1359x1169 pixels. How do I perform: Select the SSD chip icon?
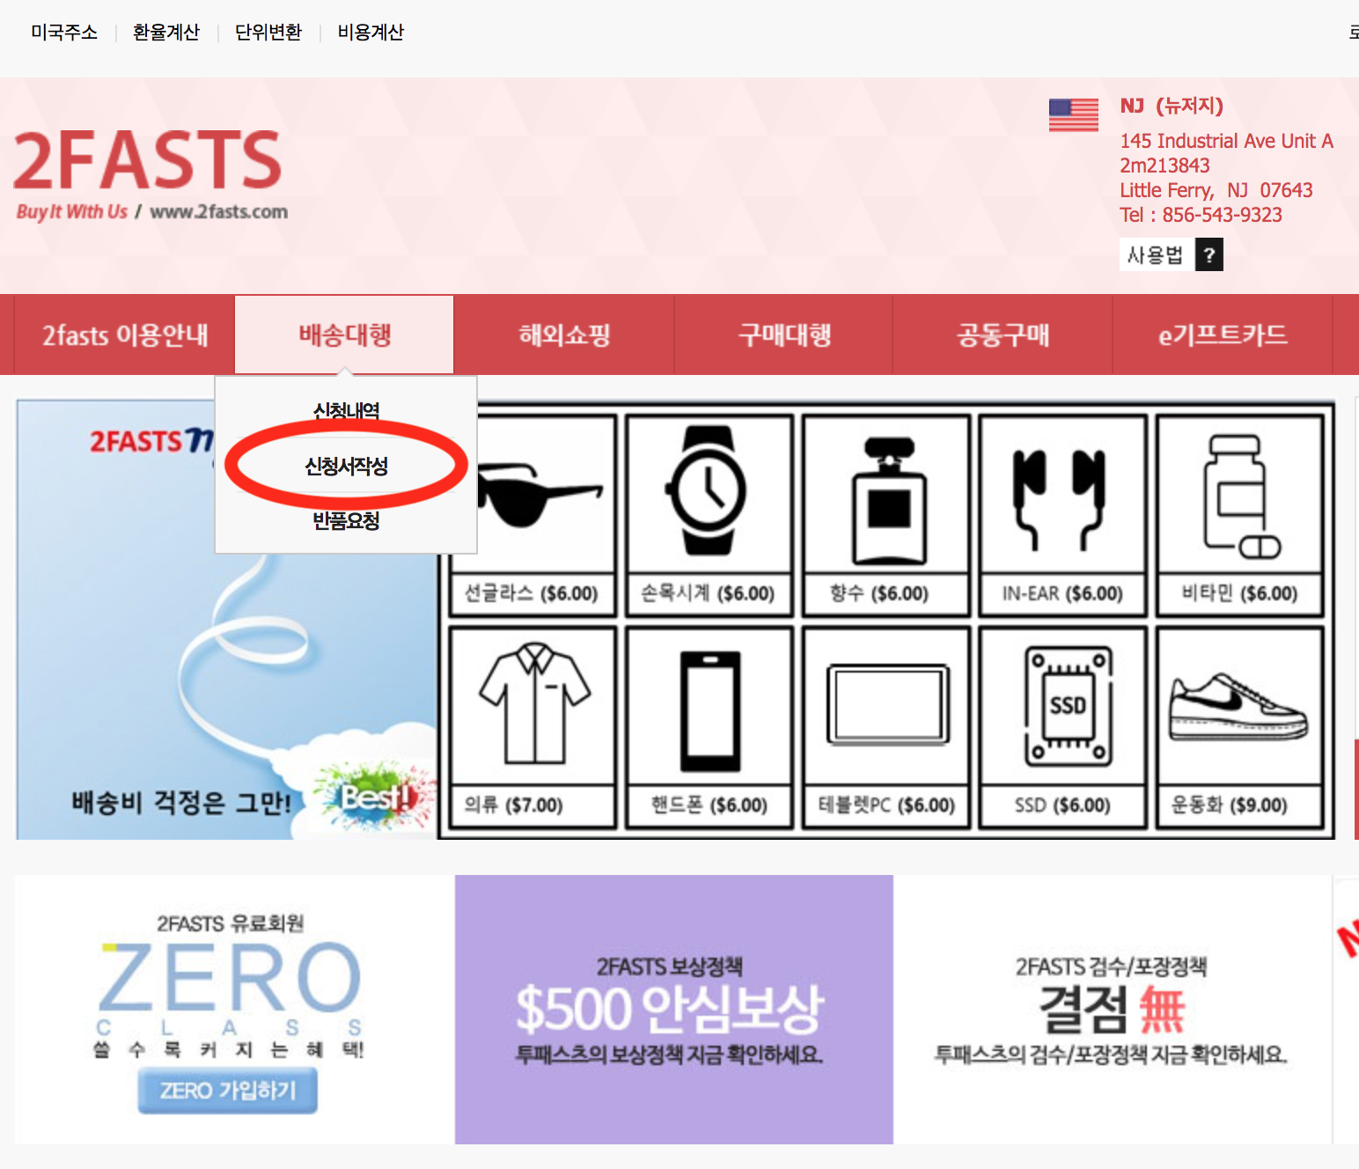tap(1068, 706)
